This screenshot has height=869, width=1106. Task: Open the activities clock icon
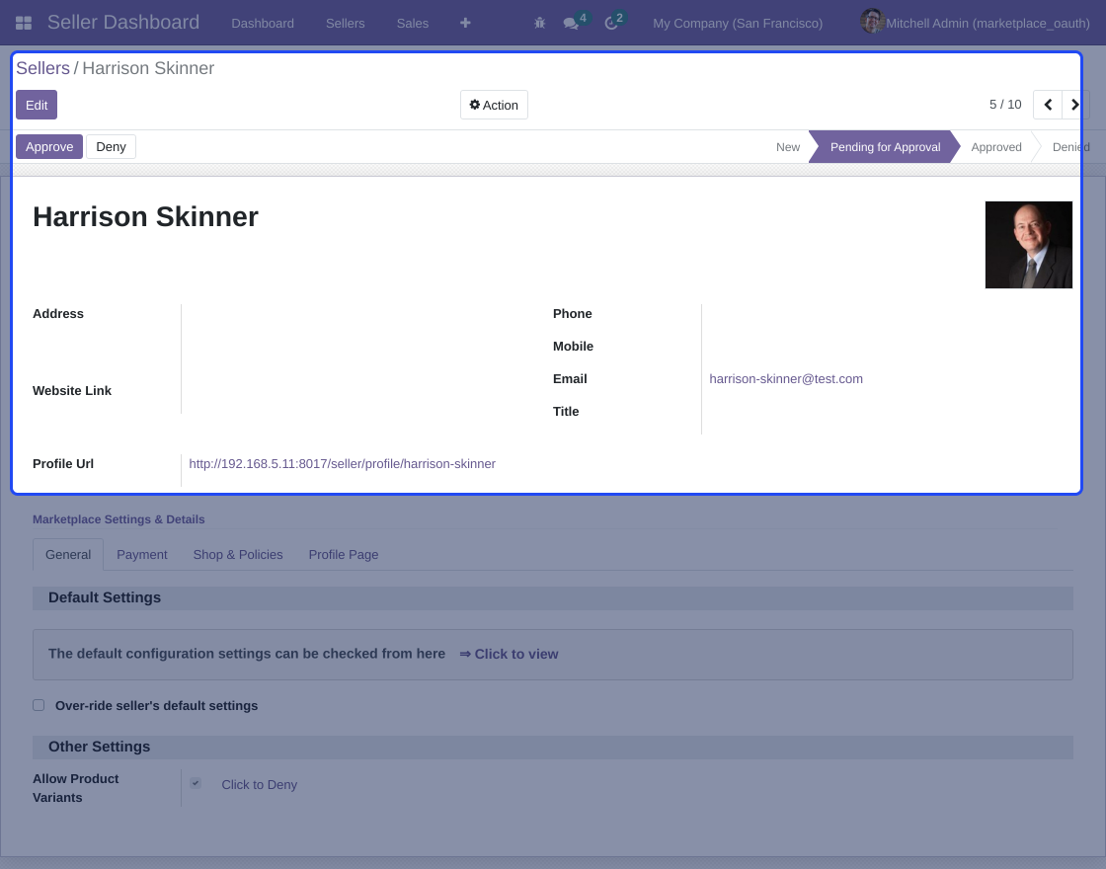611,24
